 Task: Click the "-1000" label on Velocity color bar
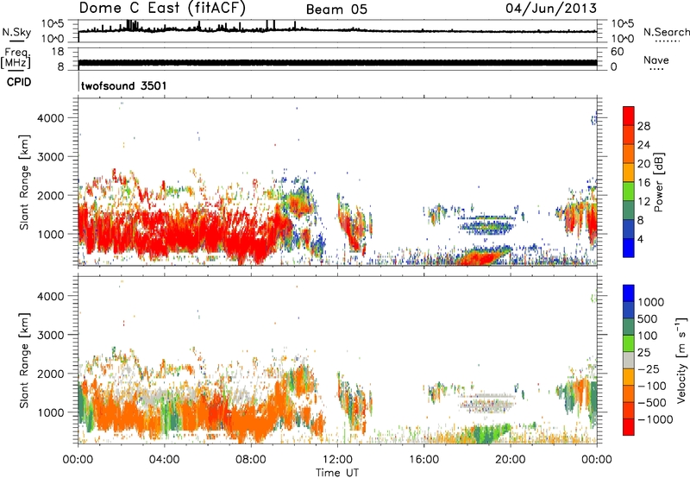[x=655, y=419]
